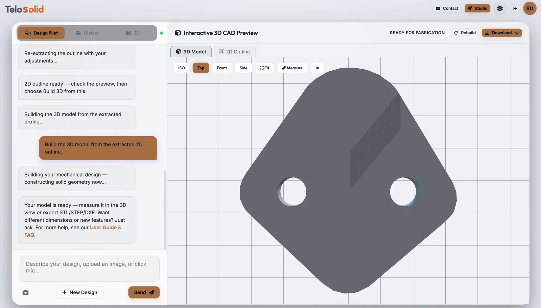Set the view to ISO
This screenshot has height=308, width=541.
click(x=182, y=68)
